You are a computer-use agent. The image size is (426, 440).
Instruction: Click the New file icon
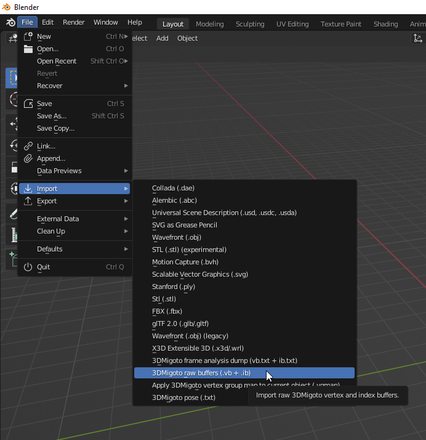click(28, 36)
